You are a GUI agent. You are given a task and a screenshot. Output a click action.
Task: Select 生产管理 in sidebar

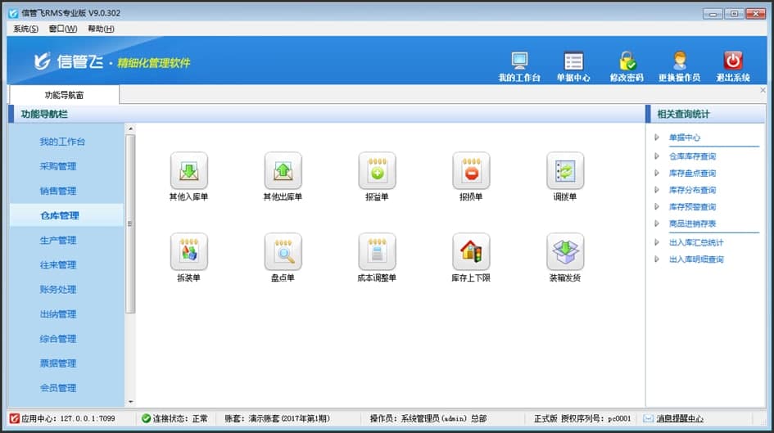[58, 240]
